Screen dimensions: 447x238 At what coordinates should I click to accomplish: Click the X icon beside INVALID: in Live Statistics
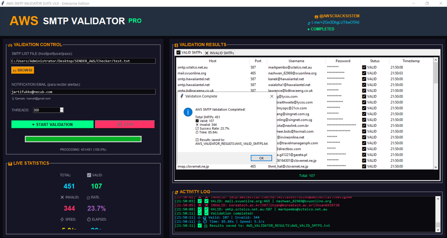(62, 197)
